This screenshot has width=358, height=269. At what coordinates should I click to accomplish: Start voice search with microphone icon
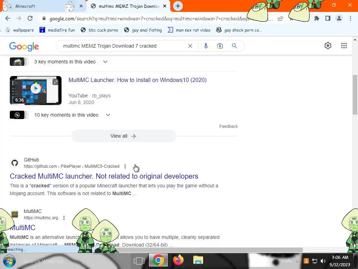tap(206, 46)
